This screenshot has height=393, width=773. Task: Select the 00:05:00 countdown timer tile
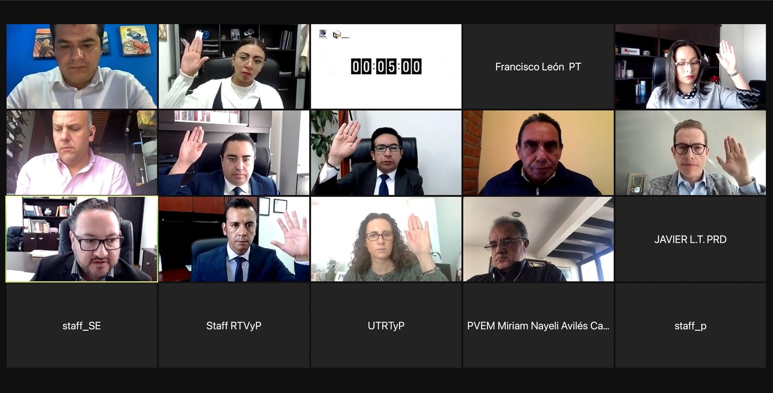coord(386,67)
